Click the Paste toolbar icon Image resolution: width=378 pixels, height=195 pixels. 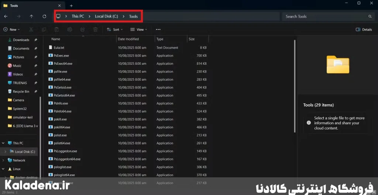(56, 30)
